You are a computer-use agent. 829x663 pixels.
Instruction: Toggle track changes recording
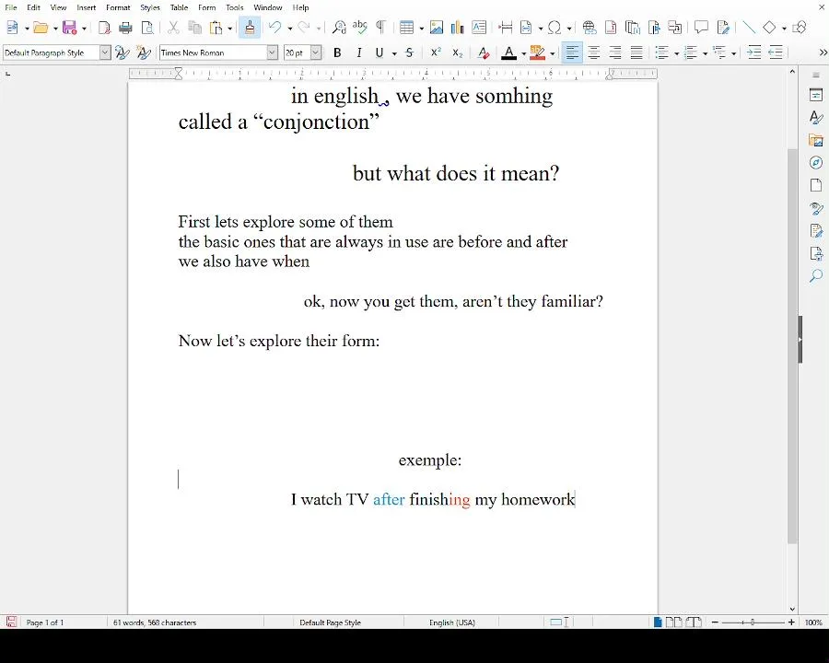point(723,28)
